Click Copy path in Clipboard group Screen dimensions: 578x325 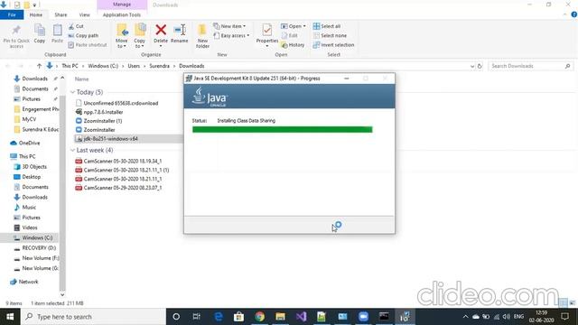[83, 35]
